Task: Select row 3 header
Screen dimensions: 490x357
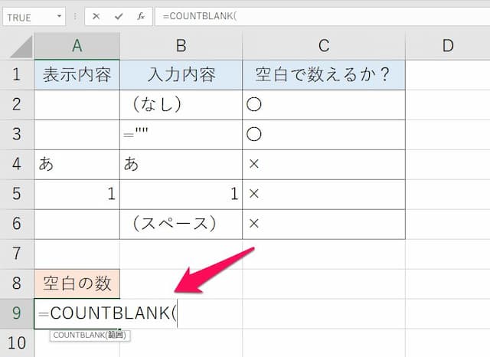Action: click(x=17, y=134)
